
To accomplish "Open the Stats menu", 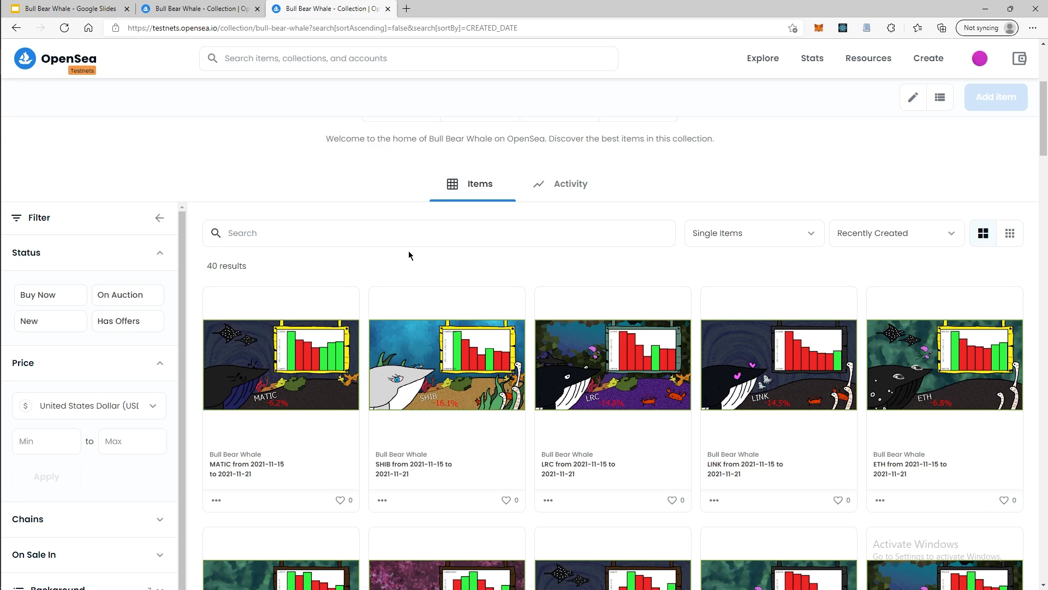I will click(x=812, y=58).
